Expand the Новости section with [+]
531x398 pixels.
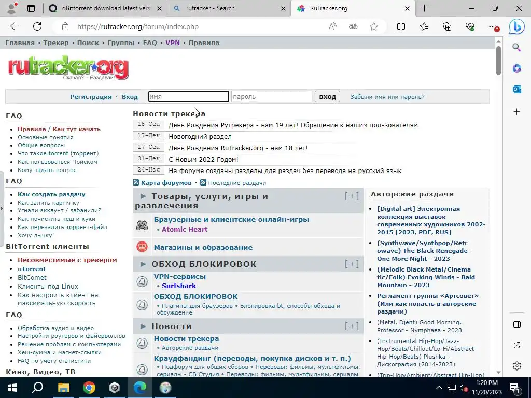352,326
